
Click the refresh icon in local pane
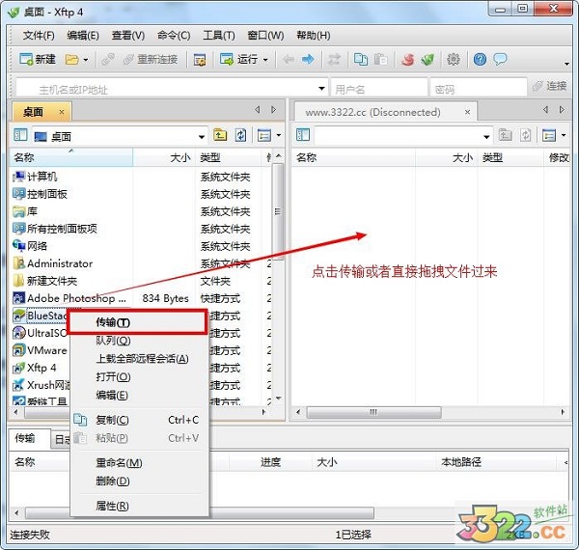point(240,135)
